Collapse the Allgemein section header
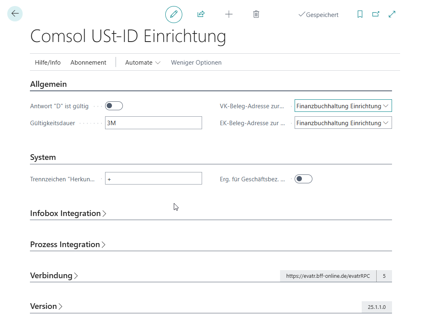 point(48,84)
